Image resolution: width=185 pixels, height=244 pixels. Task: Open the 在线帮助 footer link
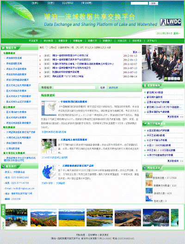92,235
